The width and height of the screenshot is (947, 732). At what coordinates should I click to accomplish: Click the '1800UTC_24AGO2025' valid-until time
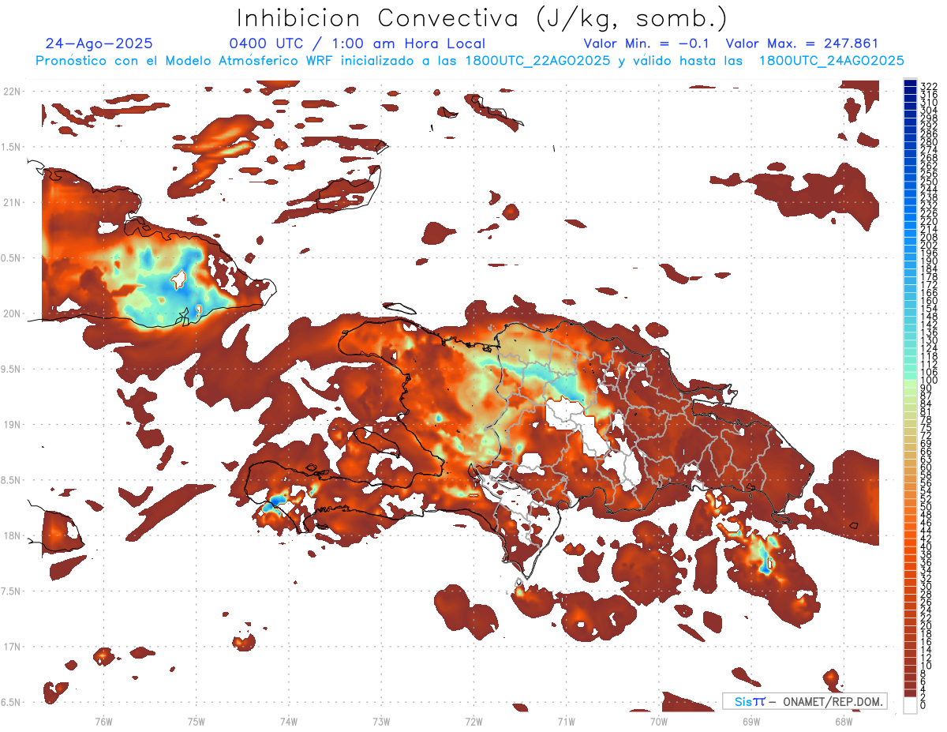[831, 61]
